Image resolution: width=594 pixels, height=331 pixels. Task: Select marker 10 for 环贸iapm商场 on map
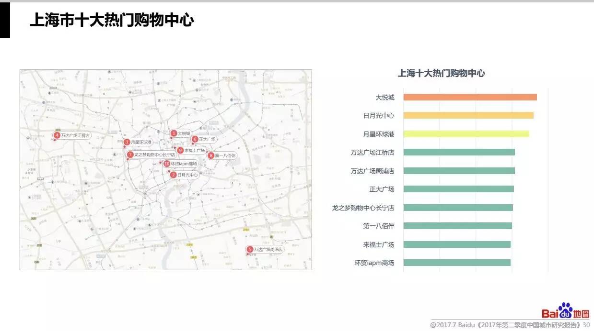point(167,164)
